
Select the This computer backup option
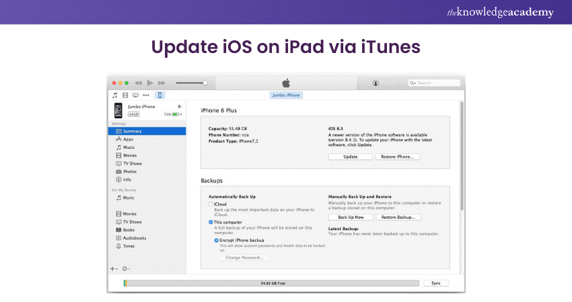coord(211,221)
